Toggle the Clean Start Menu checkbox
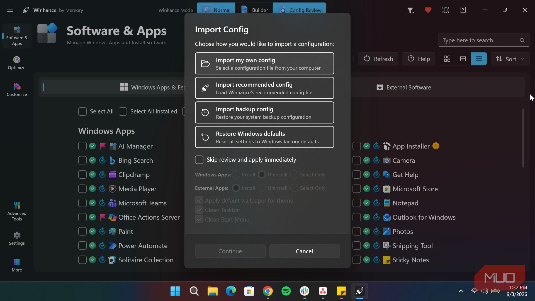 199,219
